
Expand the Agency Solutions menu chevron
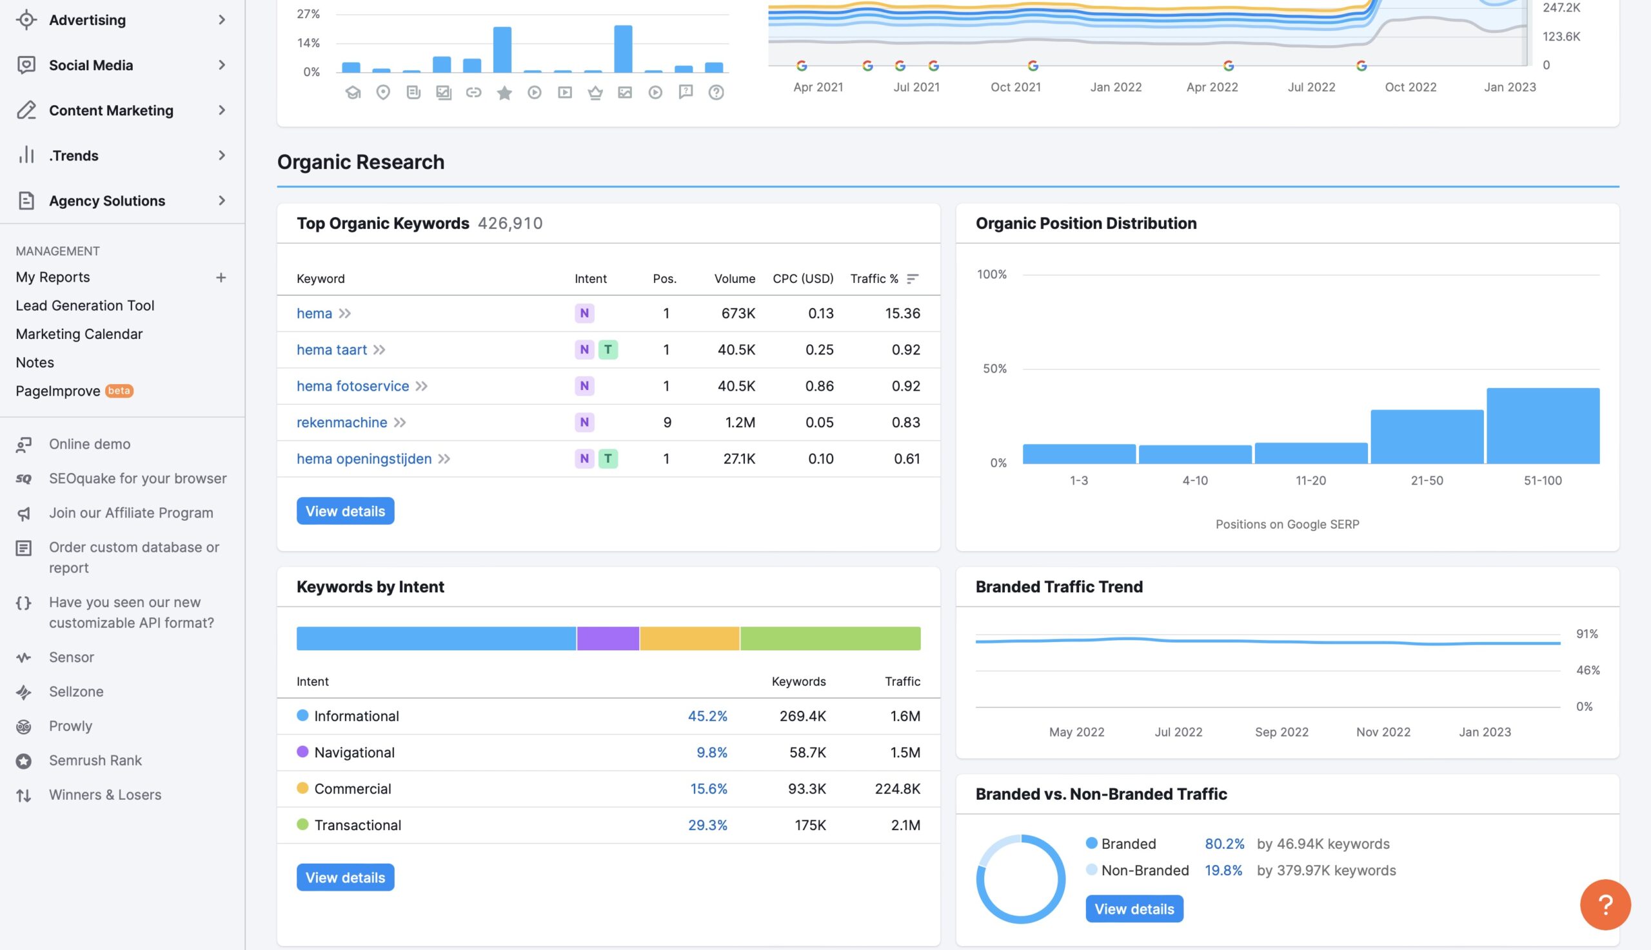coord(222,200)
